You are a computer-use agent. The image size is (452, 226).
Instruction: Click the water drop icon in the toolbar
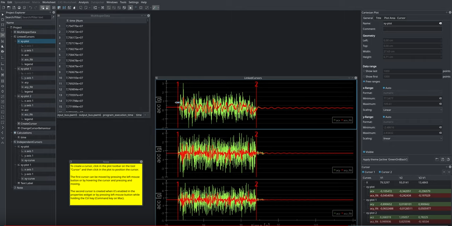coord(74,7)
